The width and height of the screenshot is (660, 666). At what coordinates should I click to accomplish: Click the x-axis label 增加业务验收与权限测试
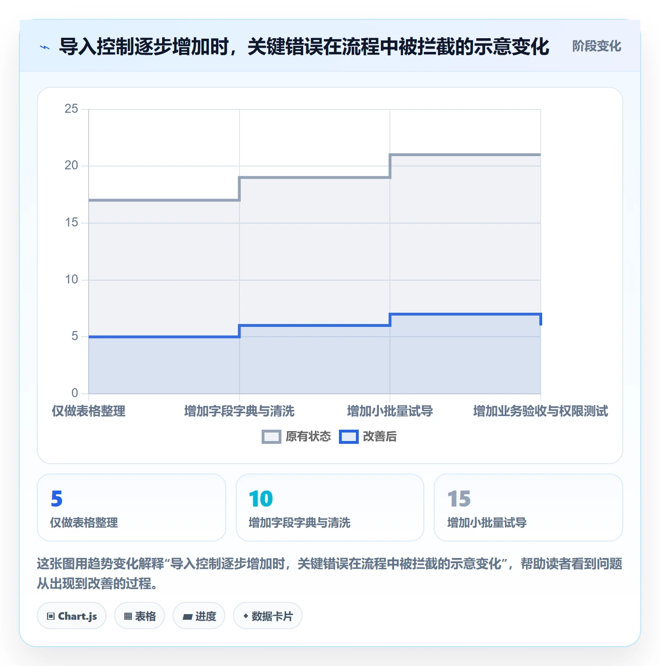click(x=541, y=411)
